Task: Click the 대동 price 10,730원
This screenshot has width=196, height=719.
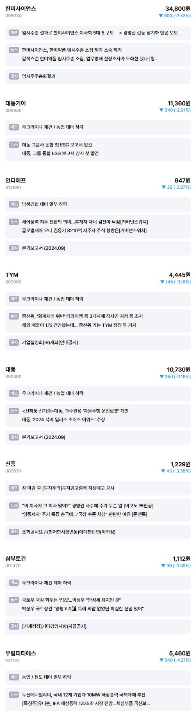Action: (x=179, y=370)
